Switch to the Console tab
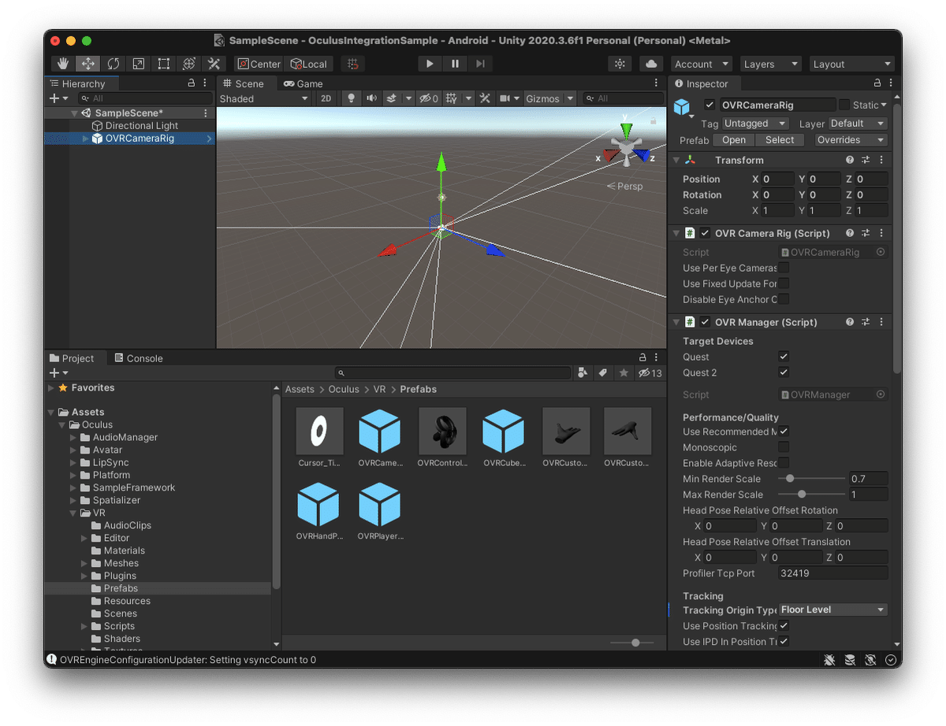 pyautogui.click(x=139, y=358)
